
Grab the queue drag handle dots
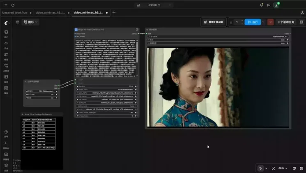(231, 22)
